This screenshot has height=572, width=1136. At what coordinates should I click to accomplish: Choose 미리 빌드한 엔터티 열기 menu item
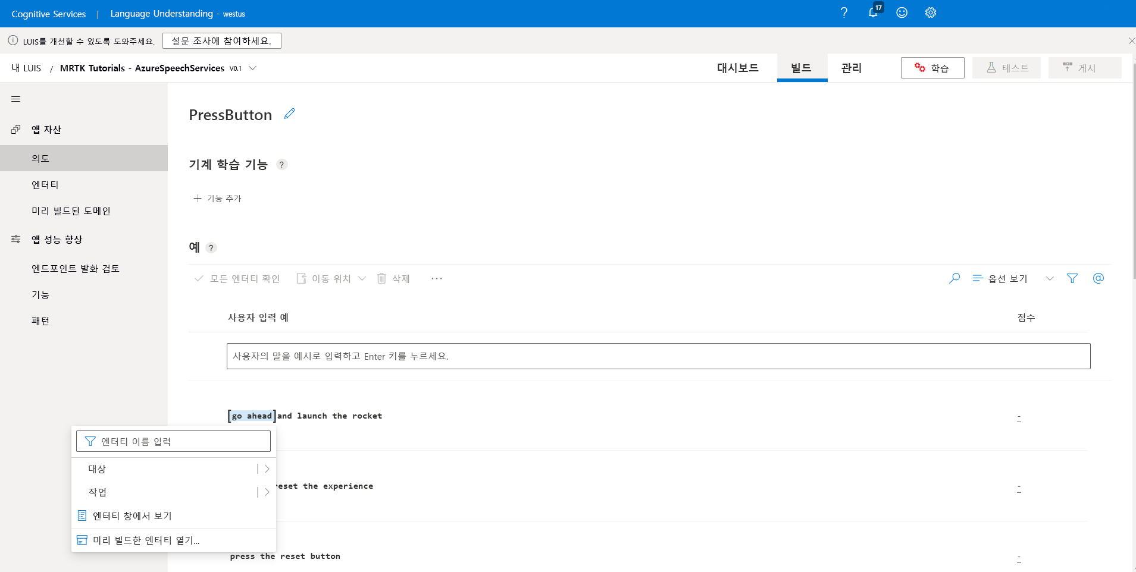(x=174, y=540)
